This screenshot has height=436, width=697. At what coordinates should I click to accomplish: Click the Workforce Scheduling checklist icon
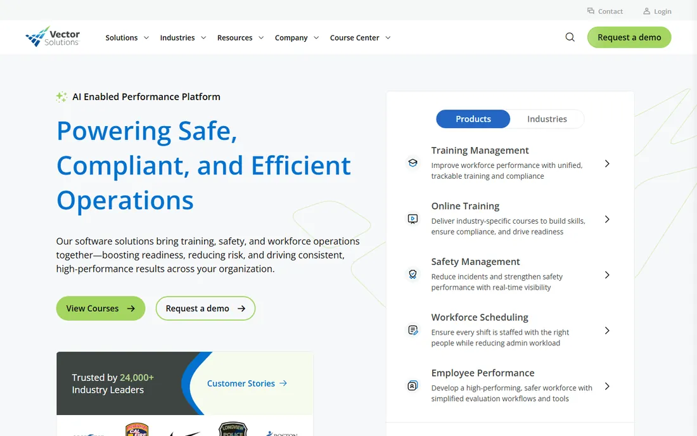[x=413, y=330]
